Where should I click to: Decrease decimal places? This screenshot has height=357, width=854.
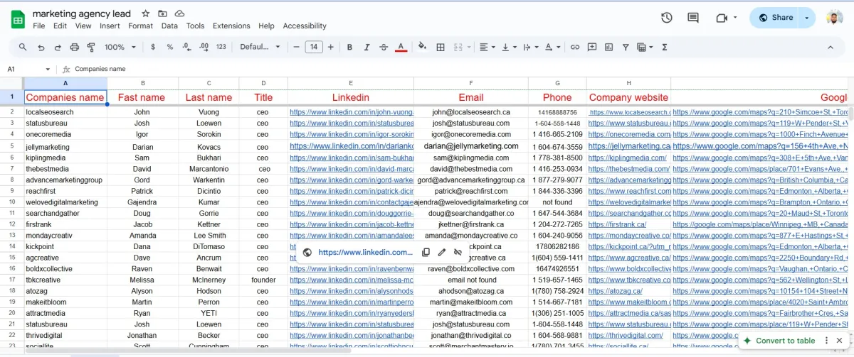187,47
